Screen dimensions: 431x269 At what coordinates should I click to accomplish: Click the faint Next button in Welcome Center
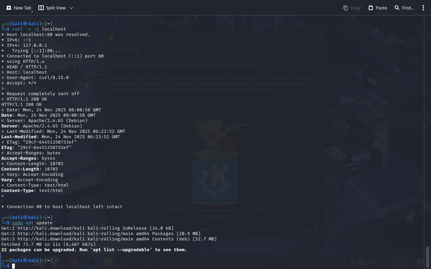[x=309, y=229]
